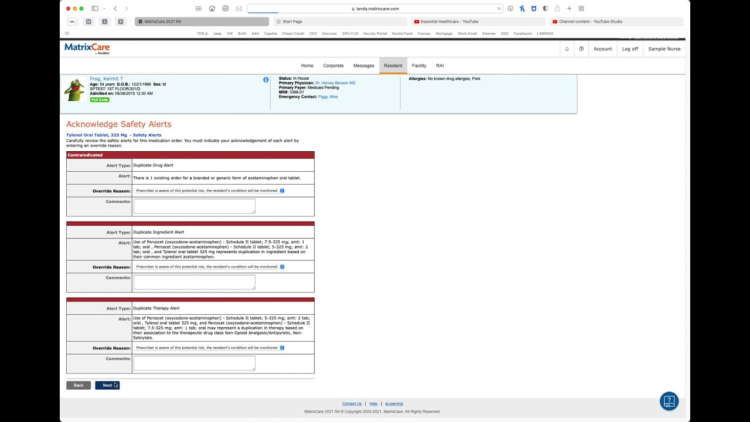Screen dimensions: 750x422
Task: Open the accessibility extension icon
Action: click(x=522, y=9)
